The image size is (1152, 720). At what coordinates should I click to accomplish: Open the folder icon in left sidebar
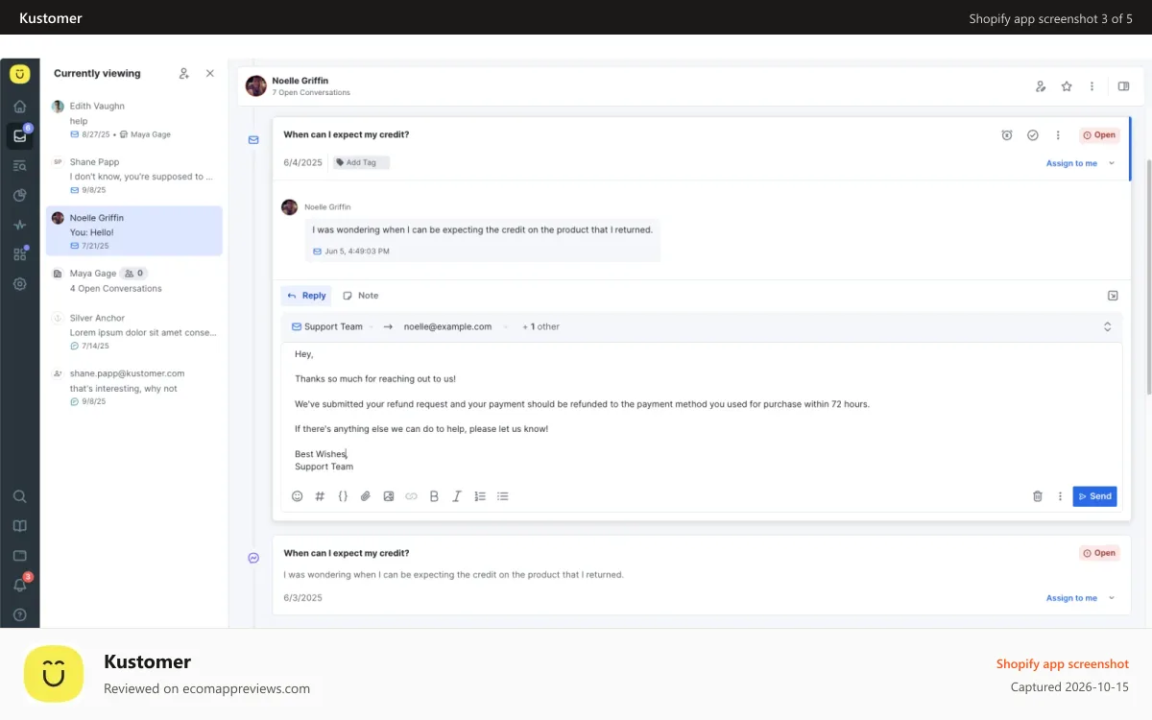(19, 556)
